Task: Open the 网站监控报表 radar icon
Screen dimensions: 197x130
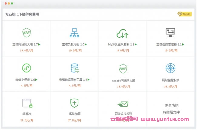Action: (x=170, y=68)
